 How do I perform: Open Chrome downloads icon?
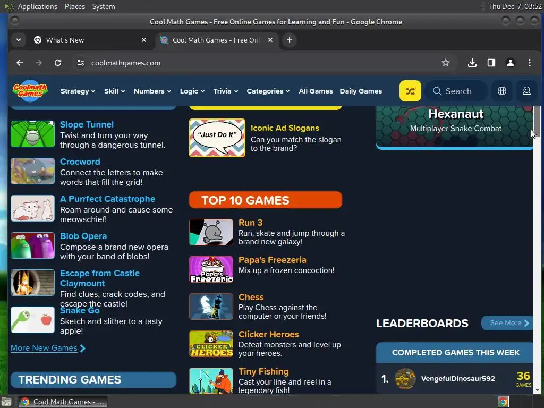[472, 63]
